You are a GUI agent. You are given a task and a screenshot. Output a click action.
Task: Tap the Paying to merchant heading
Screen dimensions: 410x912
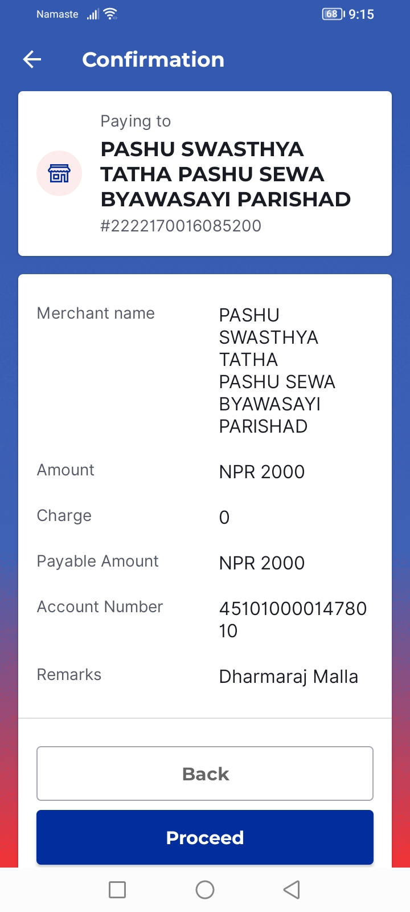tap(225, 174)
